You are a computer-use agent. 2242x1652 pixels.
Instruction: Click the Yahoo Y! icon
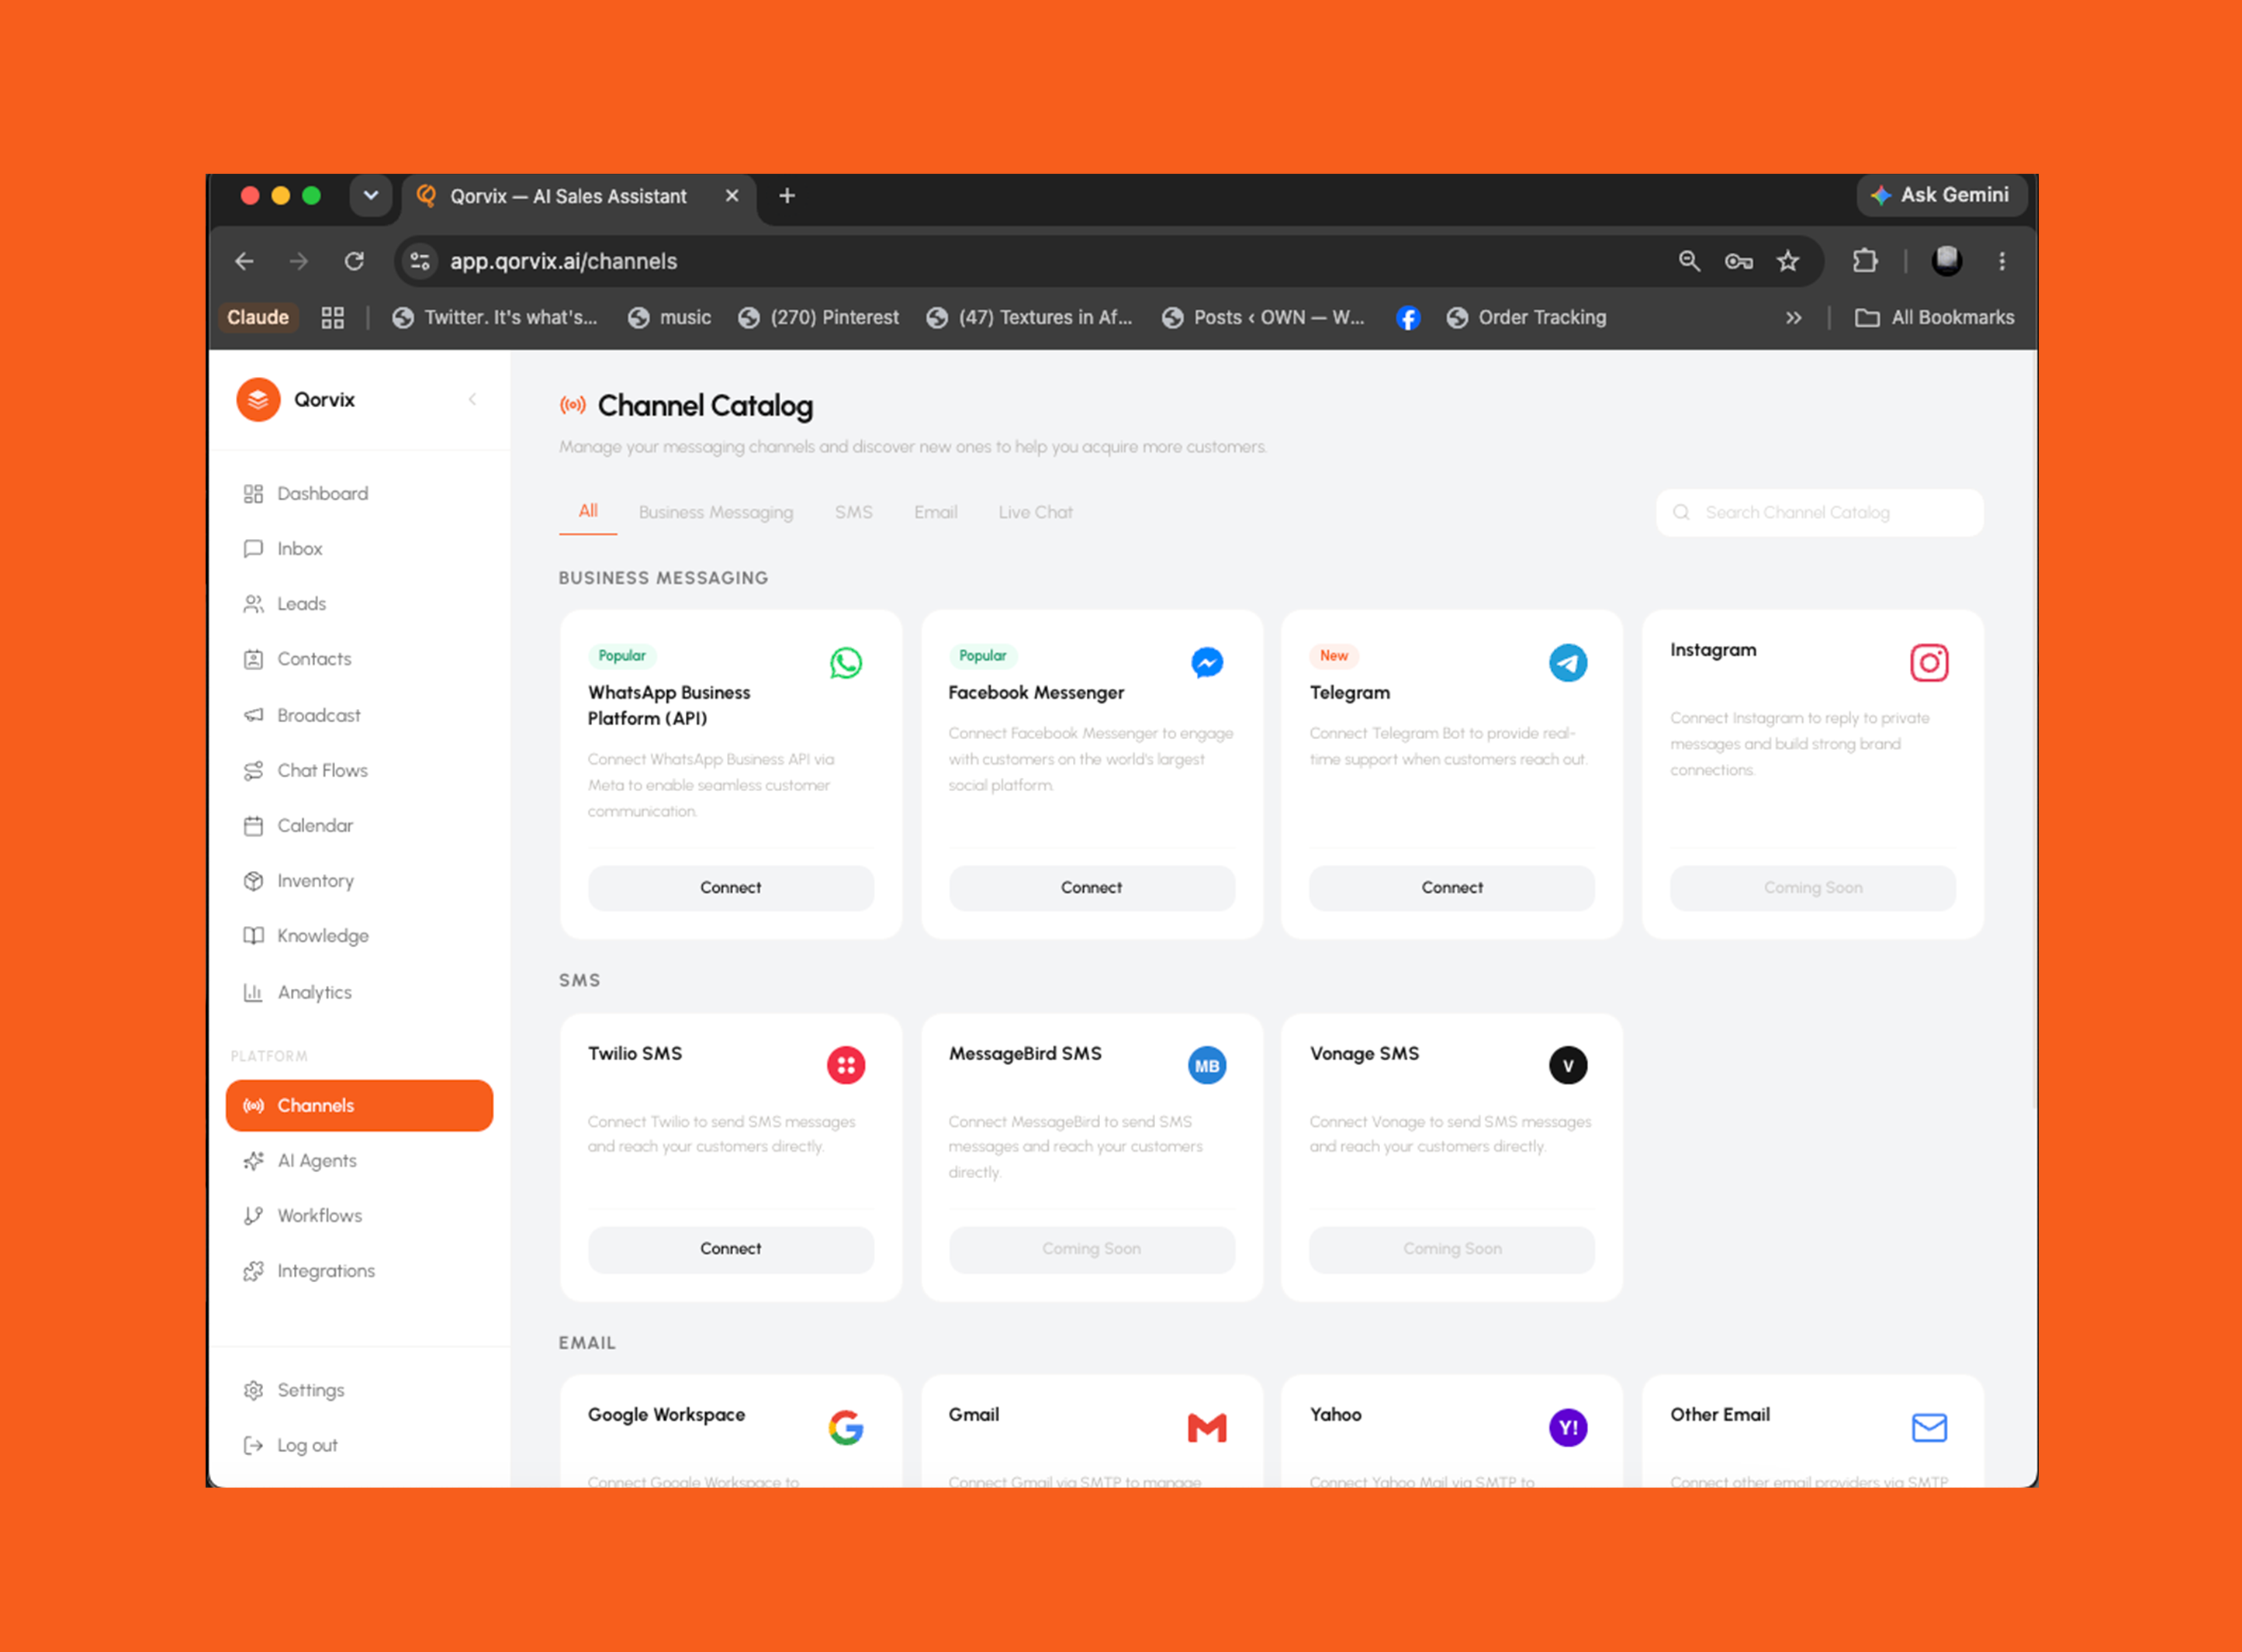coord(1568,1427)
